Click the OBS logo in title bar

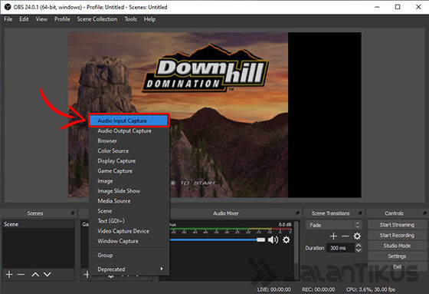click(8, 7)
